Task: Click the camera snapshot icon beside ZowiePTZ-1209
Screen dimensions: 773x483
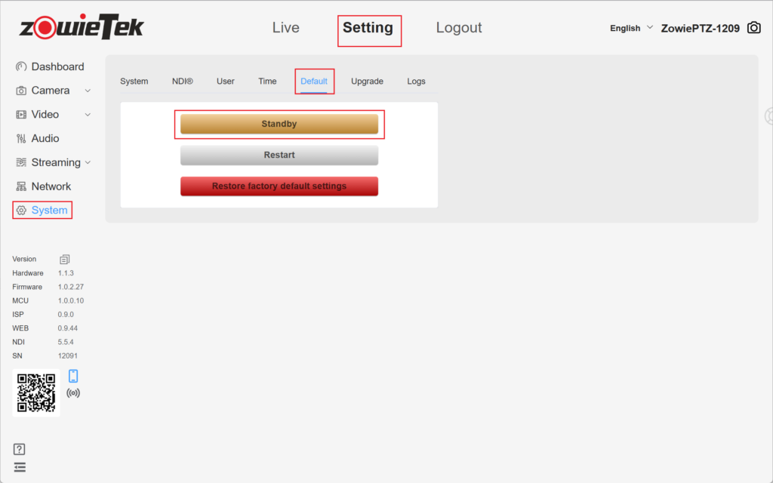Action: (753, 28)
